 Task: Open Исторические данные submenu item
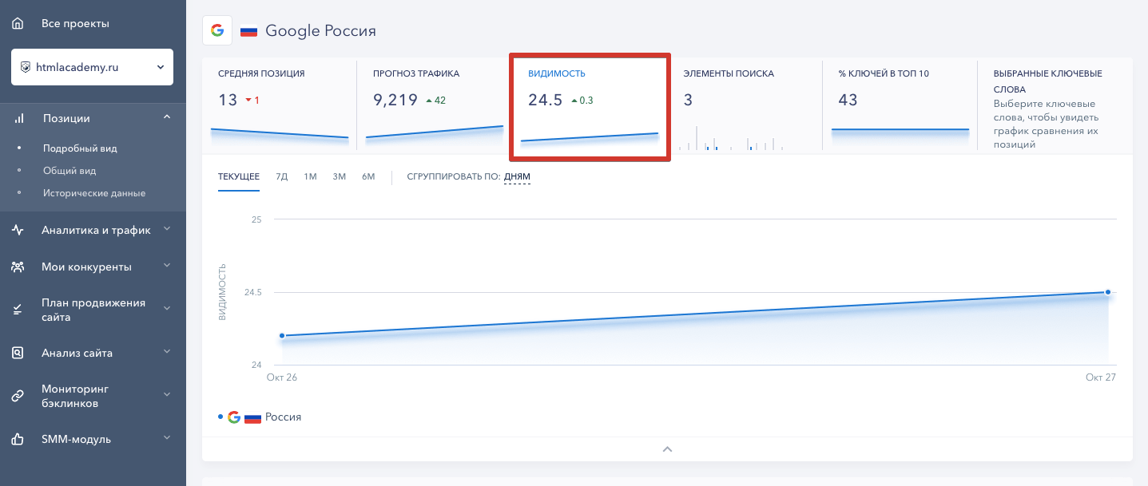tap(94, 193)
